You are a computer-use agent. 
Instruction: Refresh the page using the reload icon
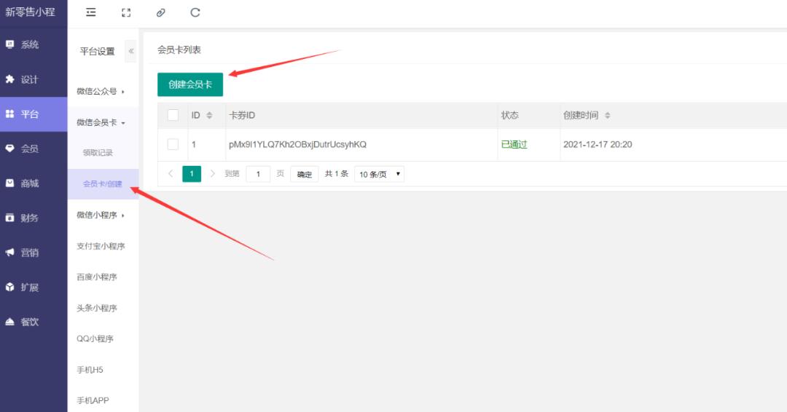click(195, 12)
